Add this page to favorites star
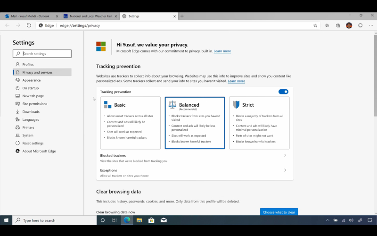The height and width of the screenshot is (236, 377). (x=315, y=25)
